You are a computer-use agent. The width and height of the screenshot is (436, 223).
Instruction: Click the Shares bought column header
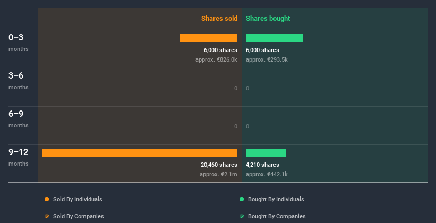pos(268,19)
